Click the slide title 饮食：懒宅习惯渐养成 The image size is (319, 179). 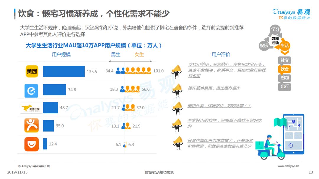click(x=58, y=14)
